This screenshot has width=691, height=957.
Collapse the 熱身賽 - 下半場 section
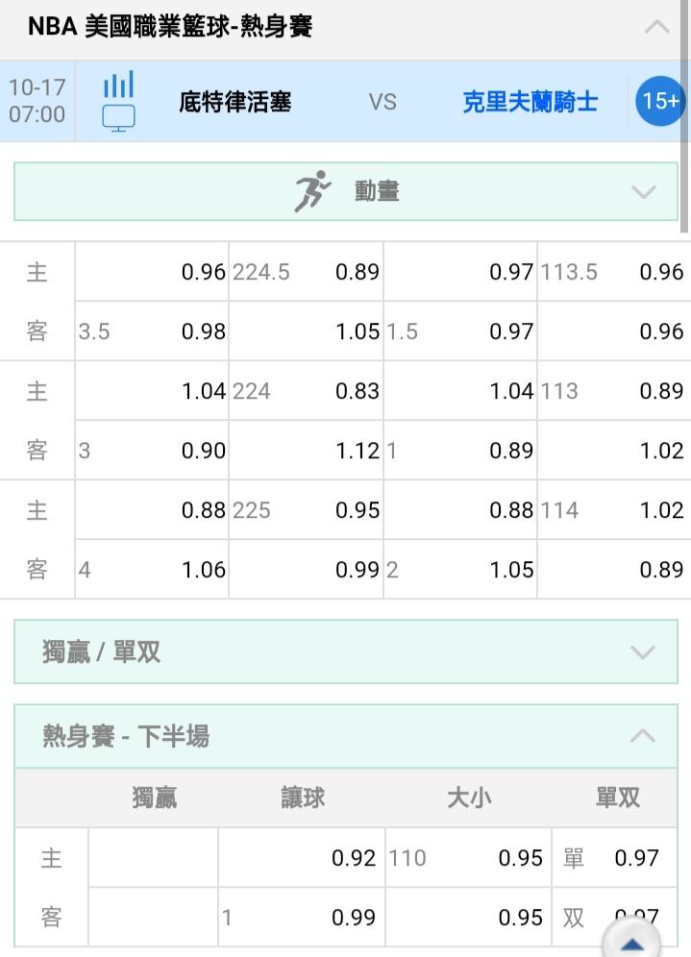point(346,736)
